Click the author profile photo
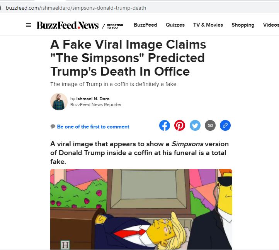This screenshot has height=250, width=279. 59,102
